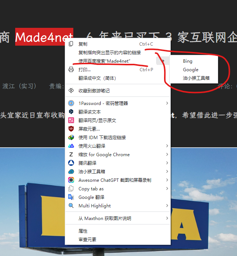Click the 腾讯翻译 icon
Screen dimensions: 237x256
point(71,163)
